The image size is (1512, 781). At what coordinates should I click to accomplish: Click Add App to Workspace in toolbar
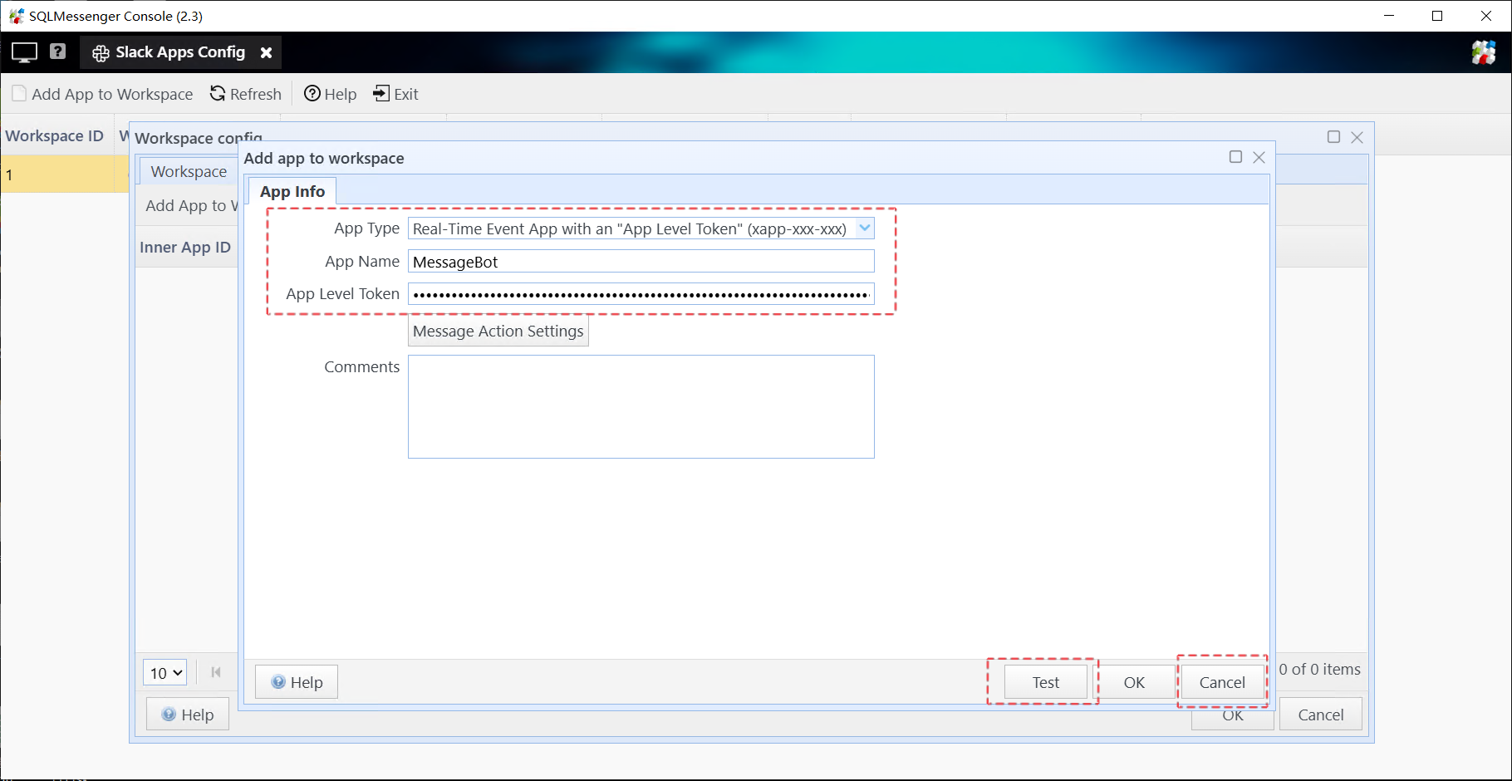[x=103, y=94]
